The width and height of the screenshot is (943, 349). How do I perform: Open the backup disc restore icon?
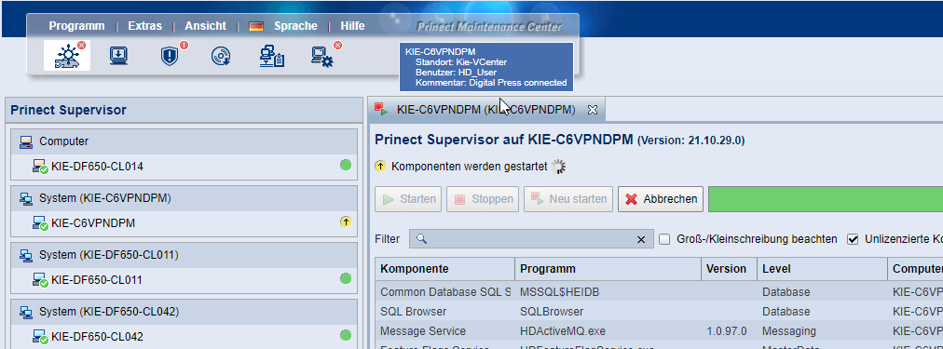click(221, 56)
